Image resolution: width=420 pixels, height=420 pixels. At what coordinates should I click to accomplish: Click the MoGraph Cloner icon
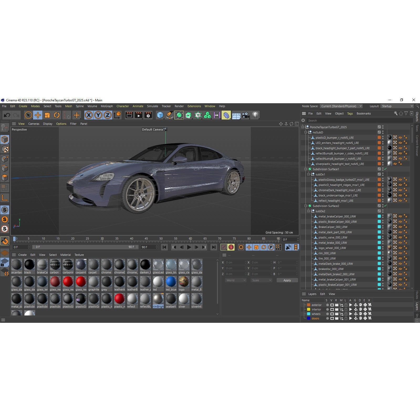[208, 115]
